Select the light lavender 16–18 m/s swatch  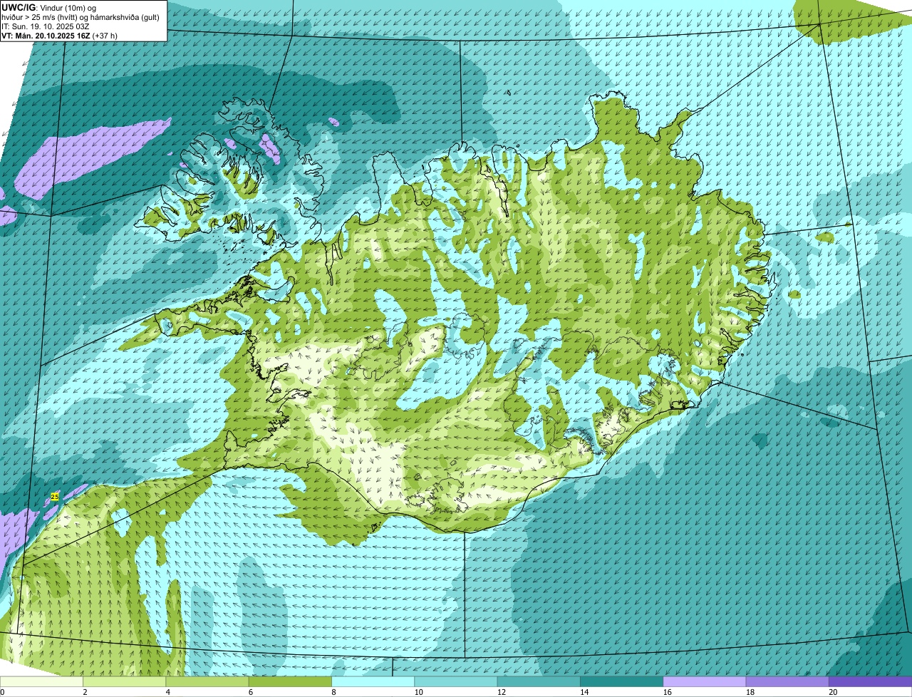pos(705,681)
